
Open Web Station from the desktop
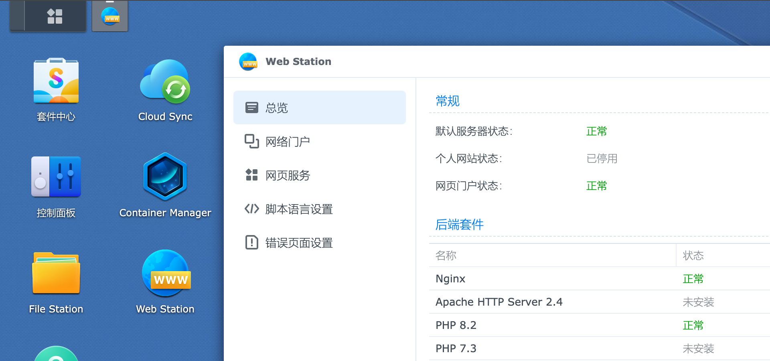coord(165,281)
